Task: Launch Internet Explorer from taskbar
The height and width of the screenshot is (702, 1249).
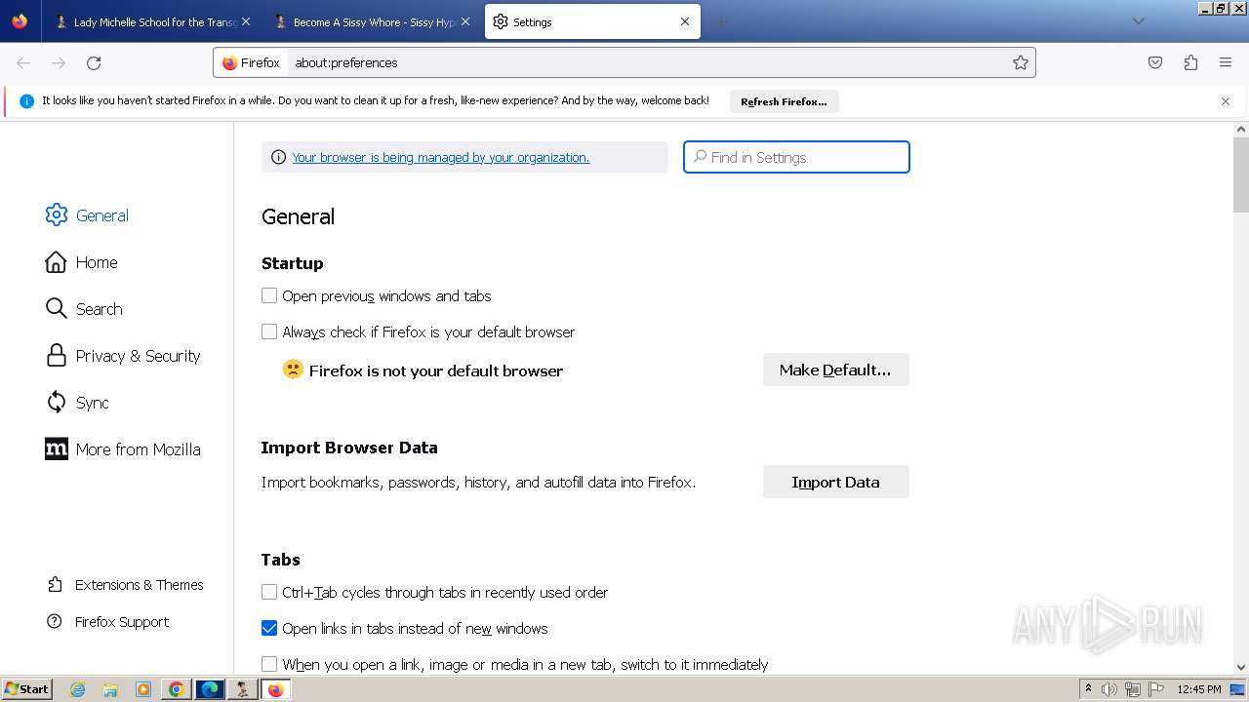Action: point(78,689)
